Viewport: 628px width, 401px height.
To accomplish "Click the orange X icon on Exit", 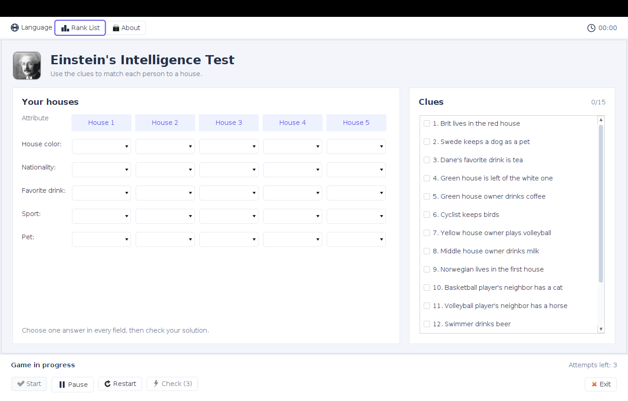I will [x=594, y=384].
